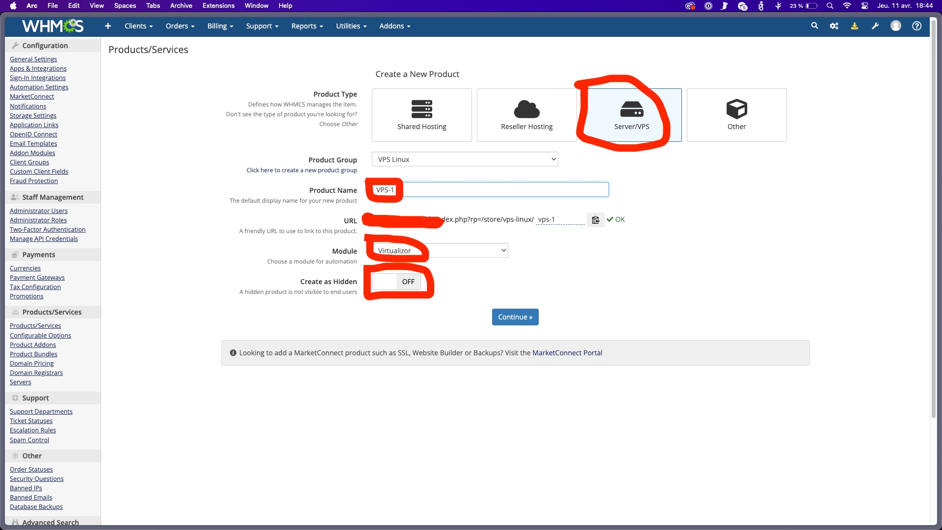Open the search magnifier icon in WHMCS header
Screen dimensions: 942x530
click(x=814, y=26)
